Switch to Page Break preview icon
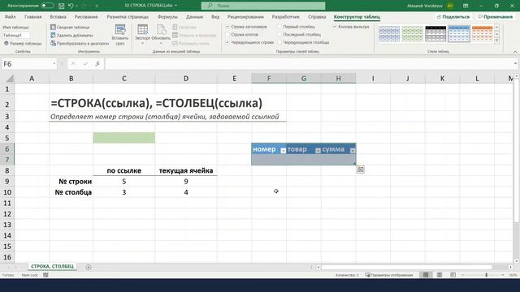Viewport: 520px width, 292px height. click(x=453, y=275)
